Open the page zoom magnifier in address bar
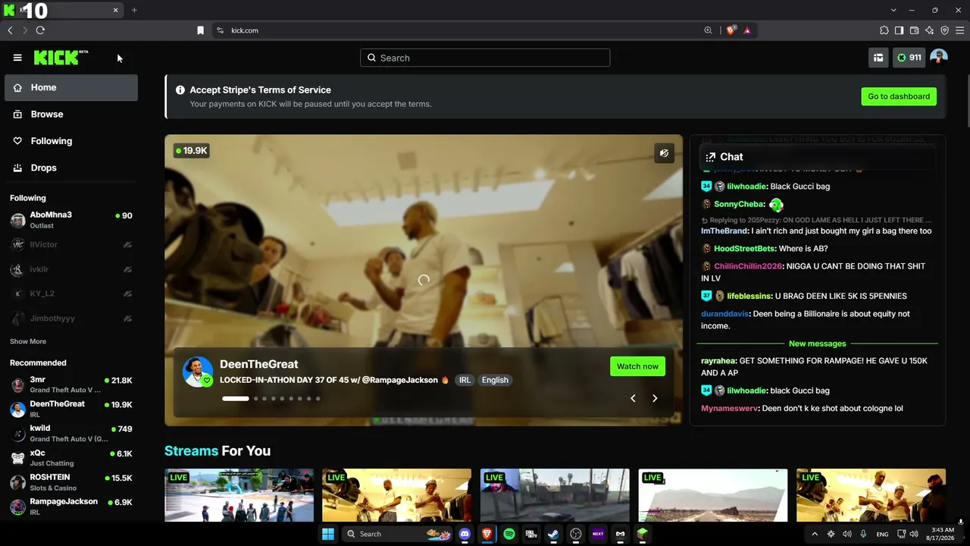The width and height of the screenshot is (970, 546). click(x=708, y=30)
